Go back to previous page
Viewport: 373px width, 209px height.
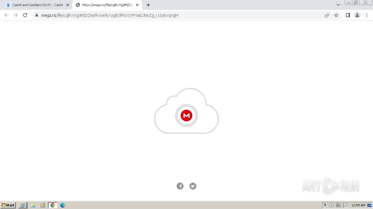(6, 15)
